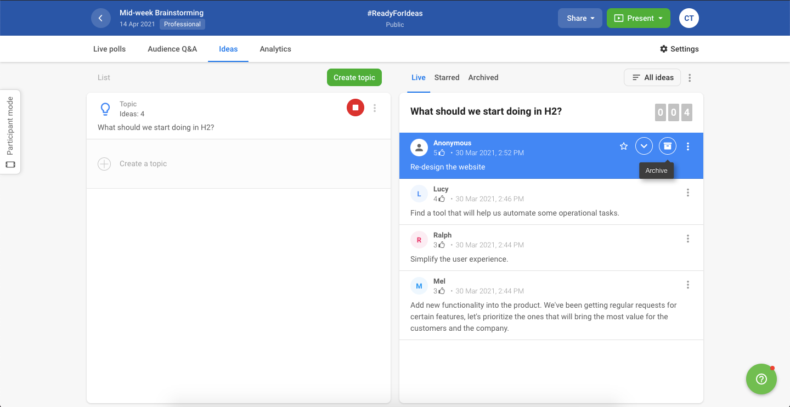
Task: Open the Share dropdown
Action: pos(580,18)
